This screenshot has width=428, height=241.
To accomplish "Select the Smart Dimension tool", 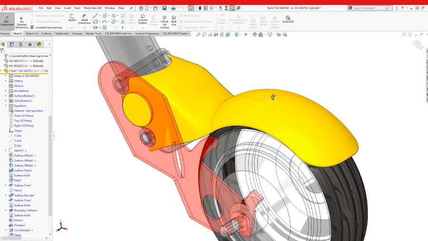I will click(x=85, y=19).
